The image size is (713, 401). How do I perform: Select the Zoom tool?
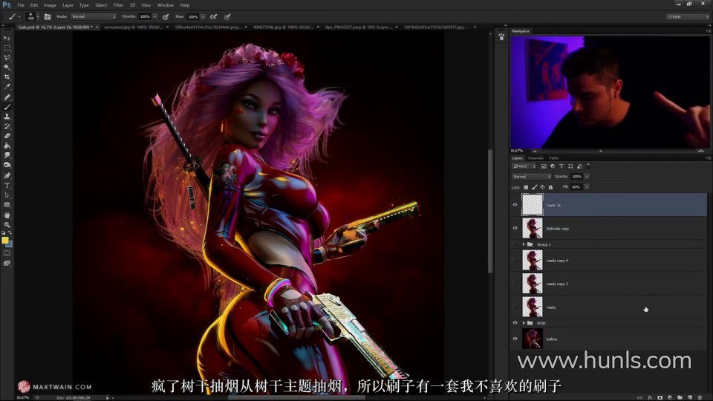(x=7, y=224)
